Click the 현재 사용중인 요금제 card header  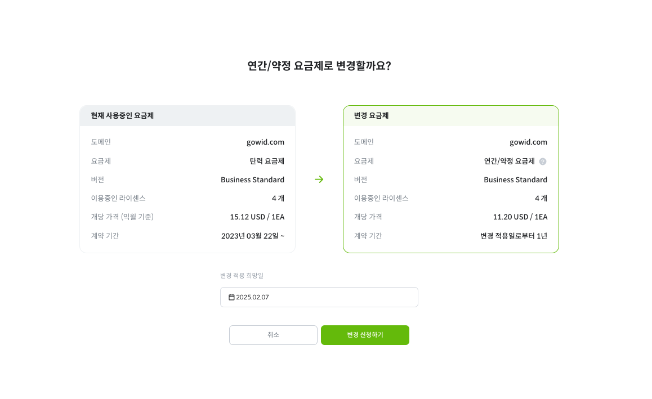[x=187, y=115]
